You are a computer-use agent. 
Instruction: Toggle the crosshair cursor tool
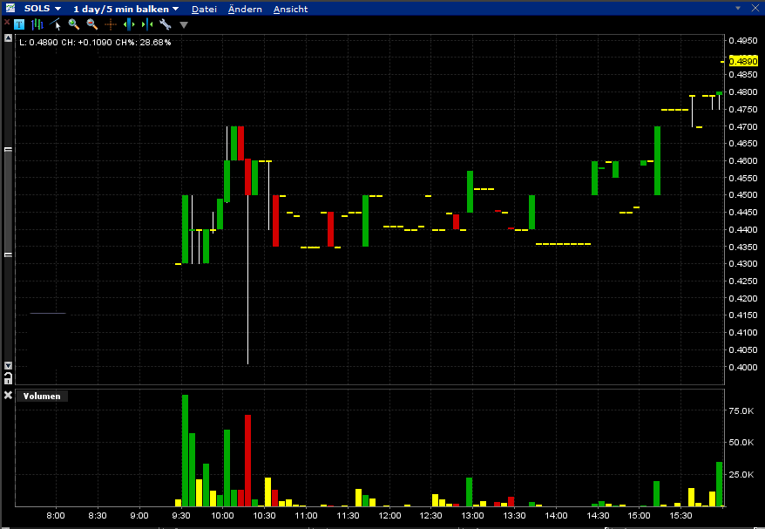111,24
